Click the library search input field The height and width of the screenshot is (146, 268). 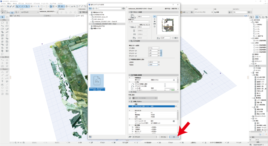click(x=110, y=9)
